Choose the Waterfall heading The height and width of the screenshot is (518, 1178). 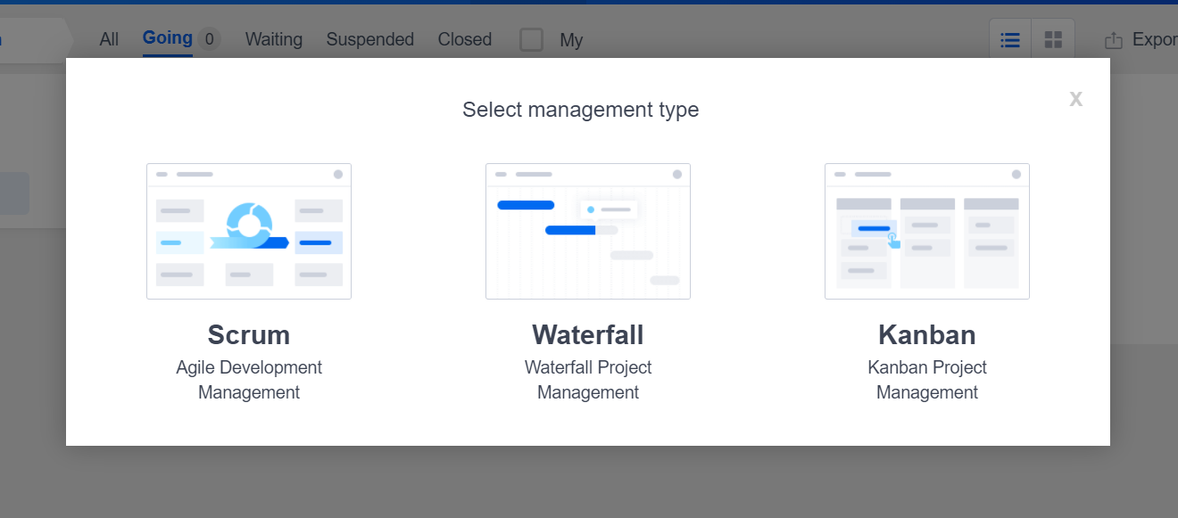pos(588,335)
